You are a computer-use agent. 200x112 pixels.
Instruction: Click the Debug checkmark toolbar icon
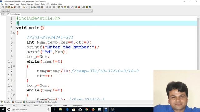click(72, 7)
